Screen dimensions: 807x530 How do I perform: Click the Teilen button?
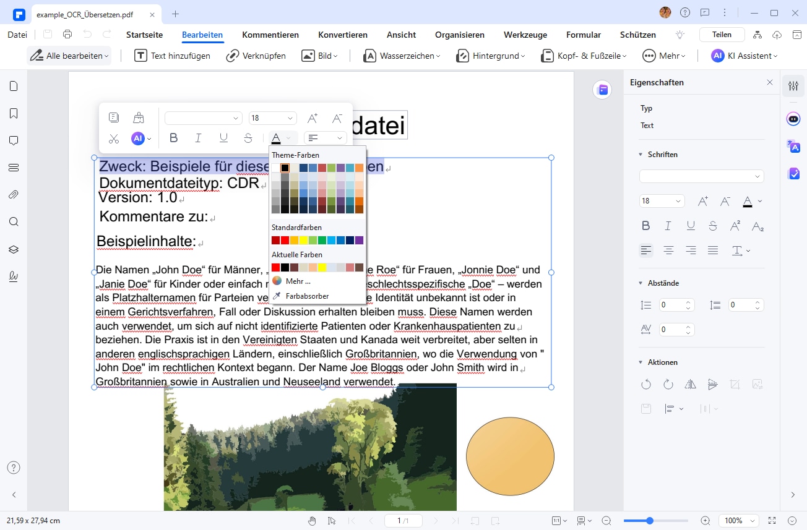[x=722, y=35]
